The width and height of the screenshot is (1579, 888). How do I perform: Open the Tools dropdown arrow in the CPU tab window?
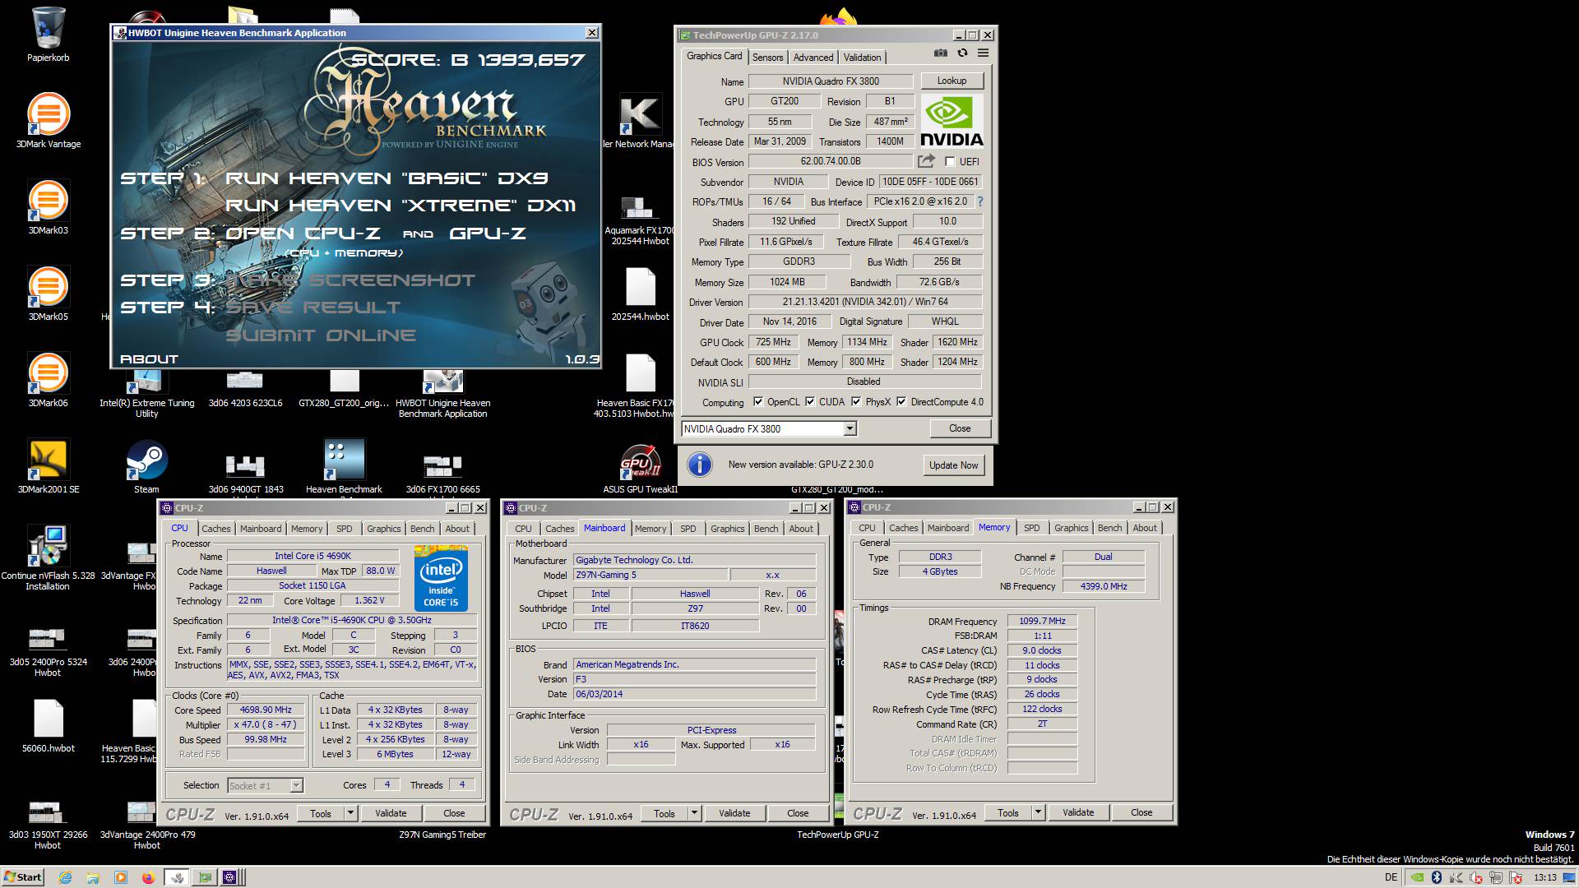[350, 813]
